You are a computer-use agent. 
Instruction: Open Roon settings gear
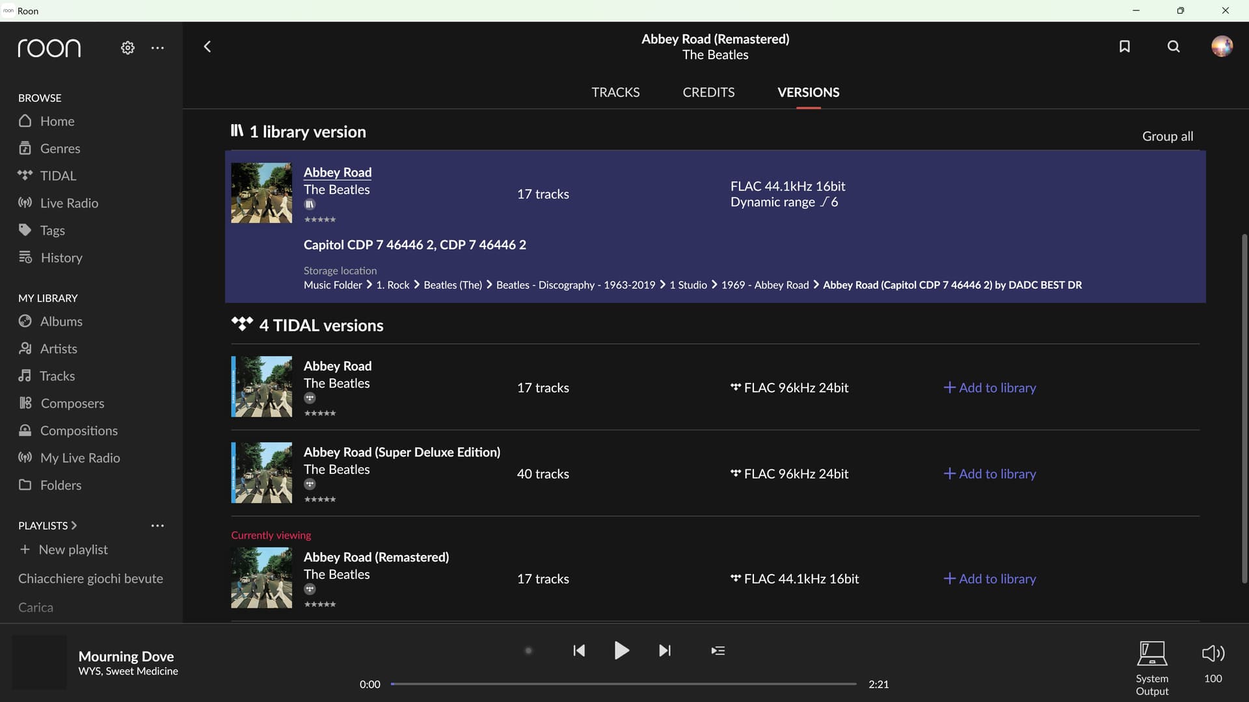pos(128,47)
